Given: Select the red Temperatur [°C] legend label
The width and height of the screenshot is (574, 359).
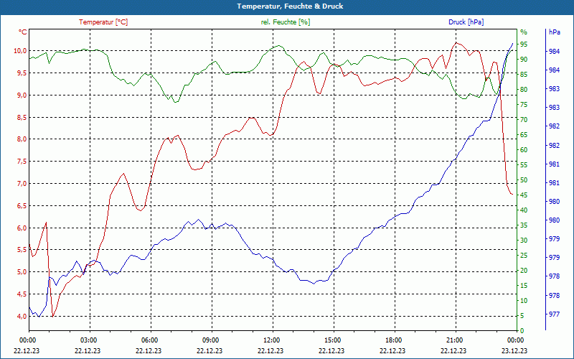Looking at the screenshot, I should click(103, 22).
